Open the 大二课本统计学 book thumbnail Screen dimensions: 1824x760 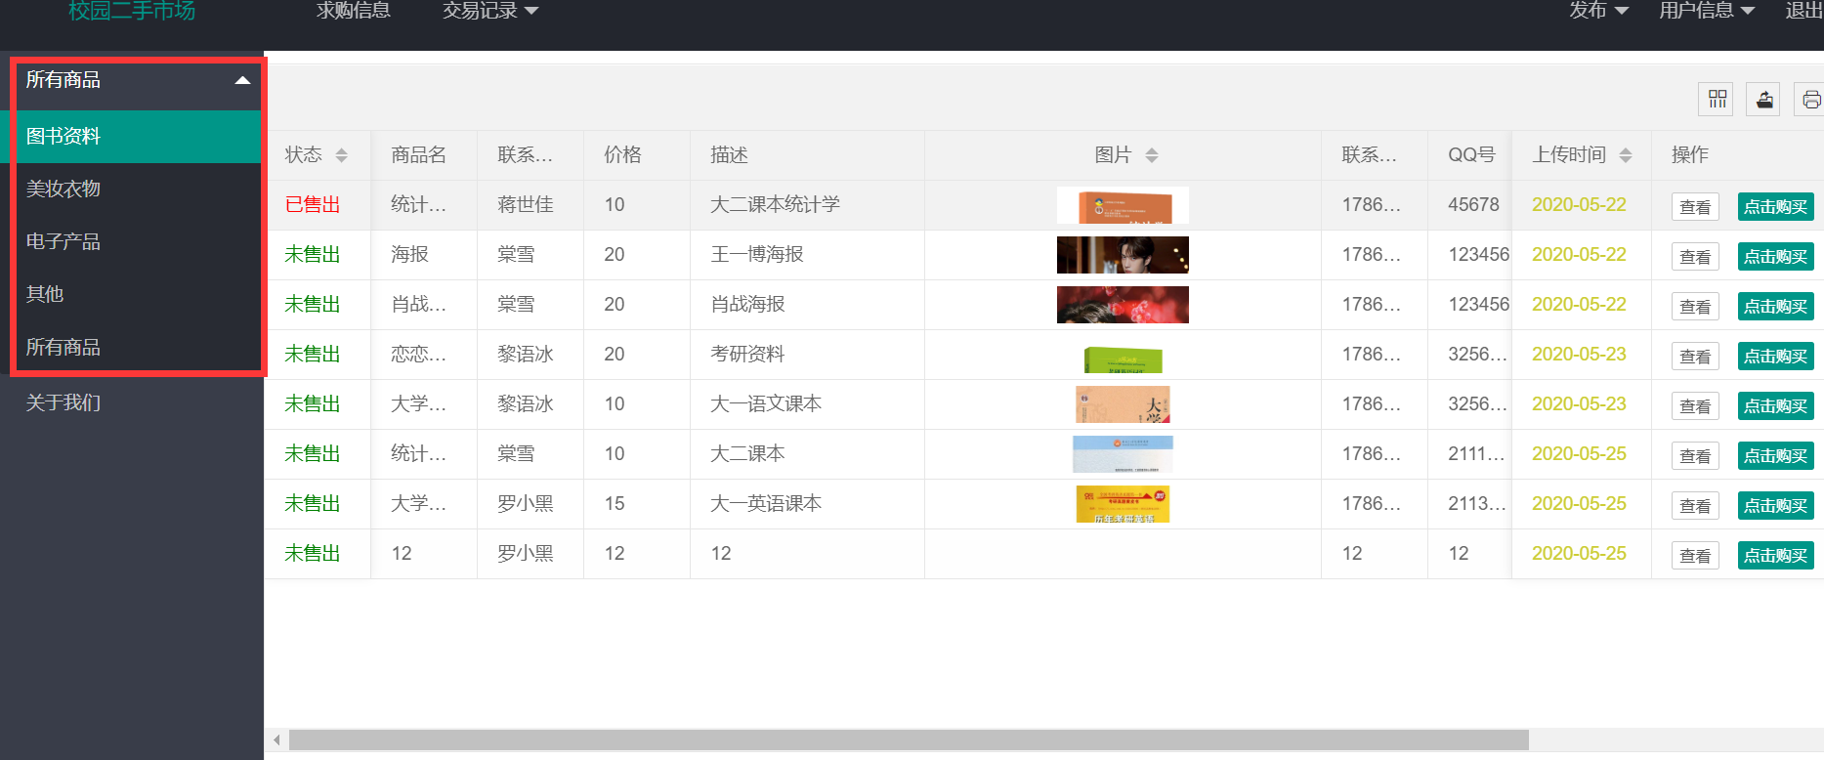1123,205
